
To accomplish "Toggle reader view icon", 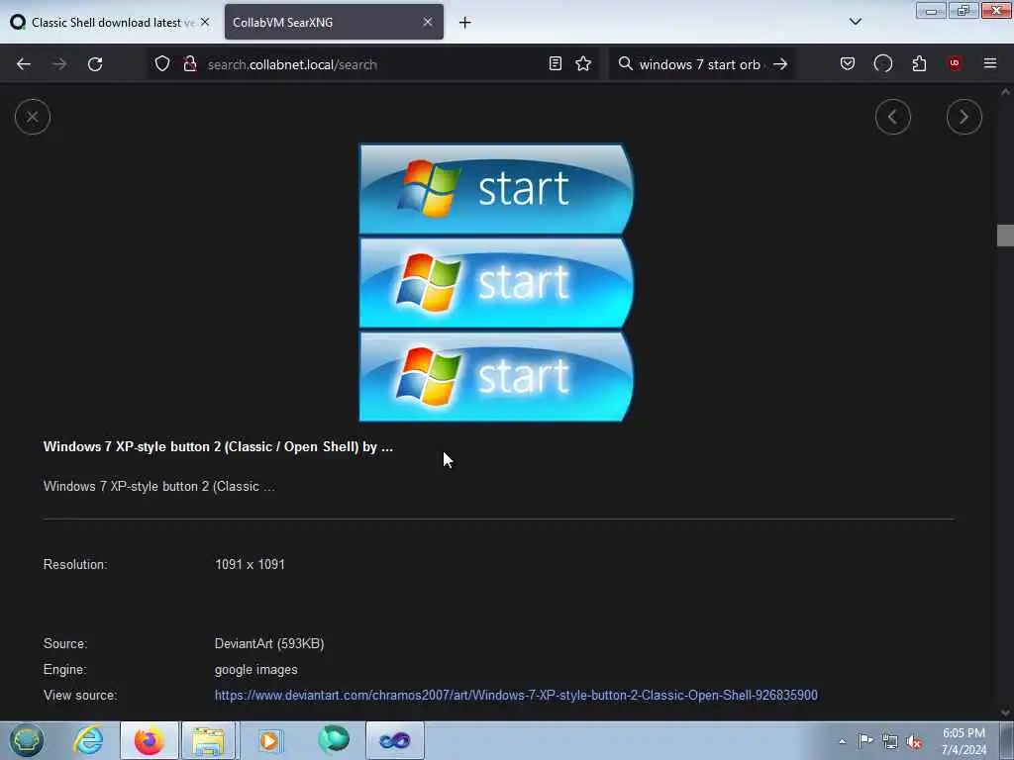I will point(555,64).
